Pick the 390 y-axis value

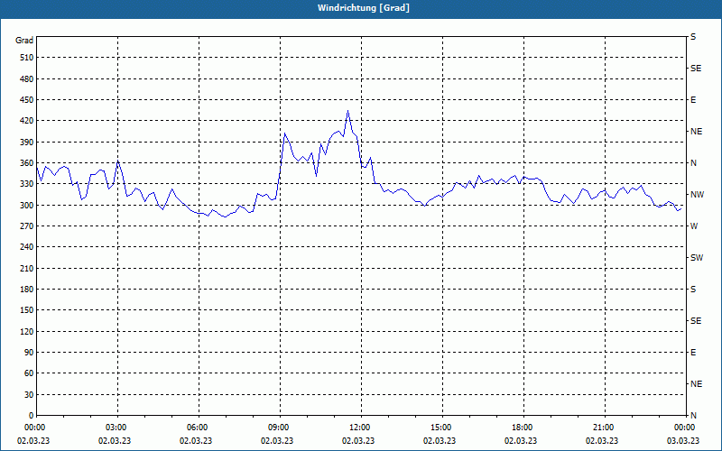[27, 143]
